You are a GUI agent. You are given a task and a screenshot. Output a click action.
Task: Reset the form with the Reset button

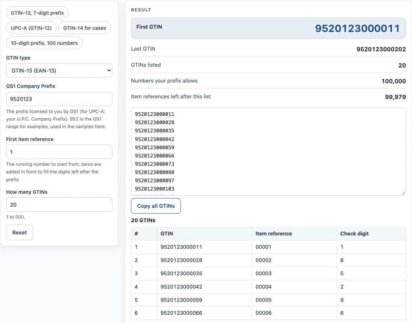(19, 233)
